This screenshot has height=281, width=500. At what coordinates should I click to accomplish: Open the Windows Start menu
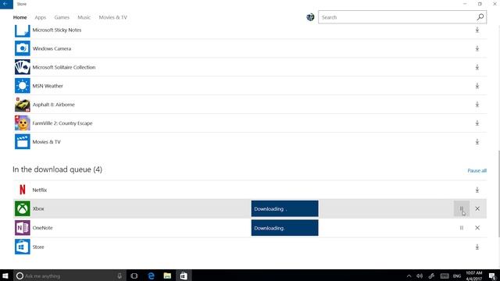5,276
